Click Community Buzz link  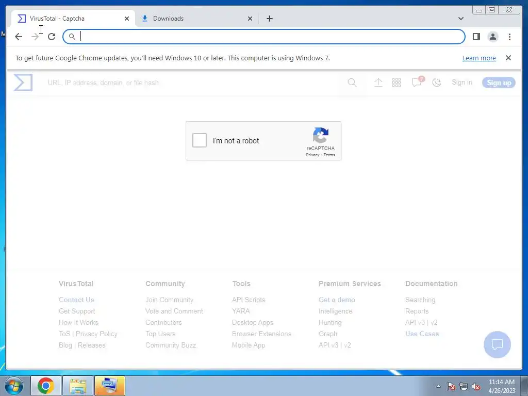171,345
